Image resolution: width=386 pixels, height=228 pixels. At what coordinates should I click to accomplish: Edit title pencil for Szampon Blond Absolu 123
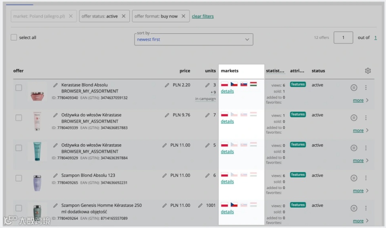55,176
